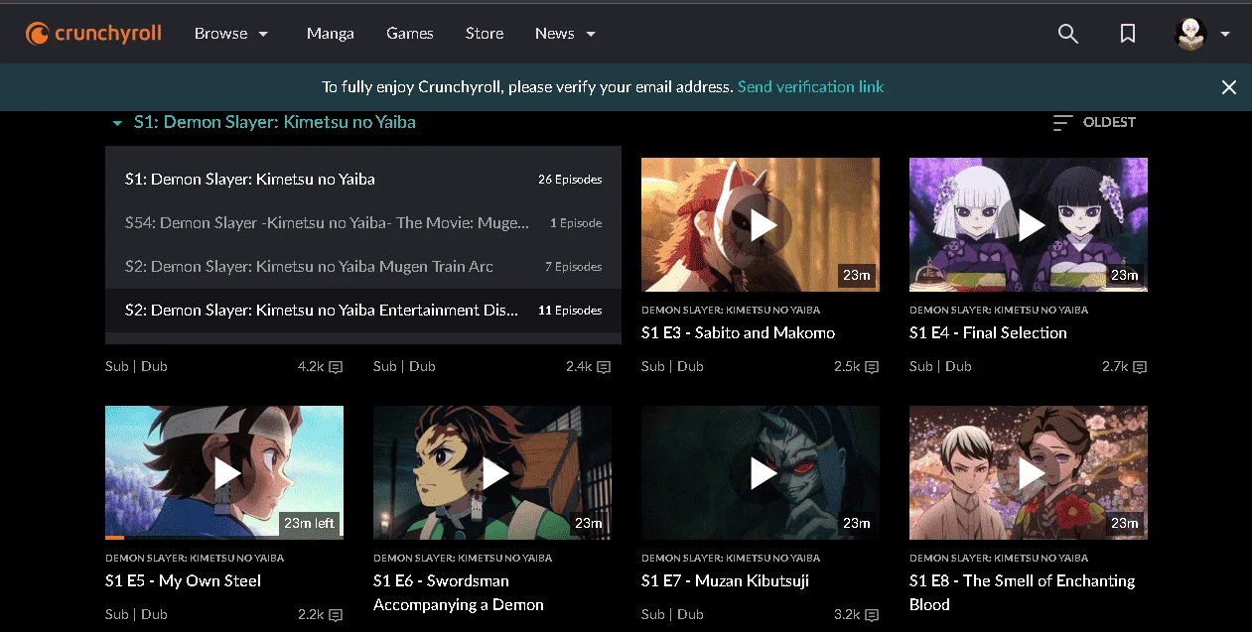Play The Smell of Enchanting Blood thumbnail
This screenshot has width=1252, height=632.
[x=1029, y=472]
